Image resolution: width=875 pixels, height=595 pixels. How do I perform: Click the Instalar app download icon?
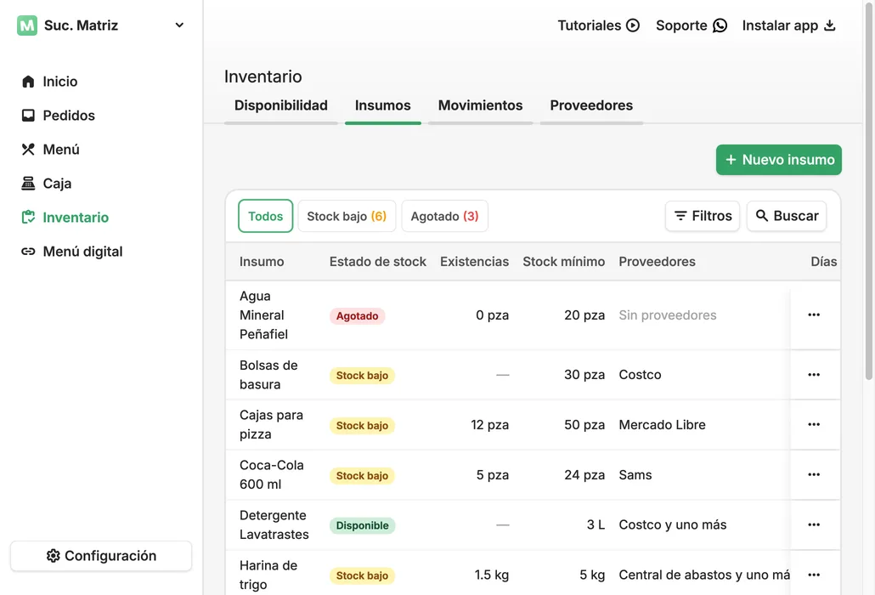pos(830,25)
